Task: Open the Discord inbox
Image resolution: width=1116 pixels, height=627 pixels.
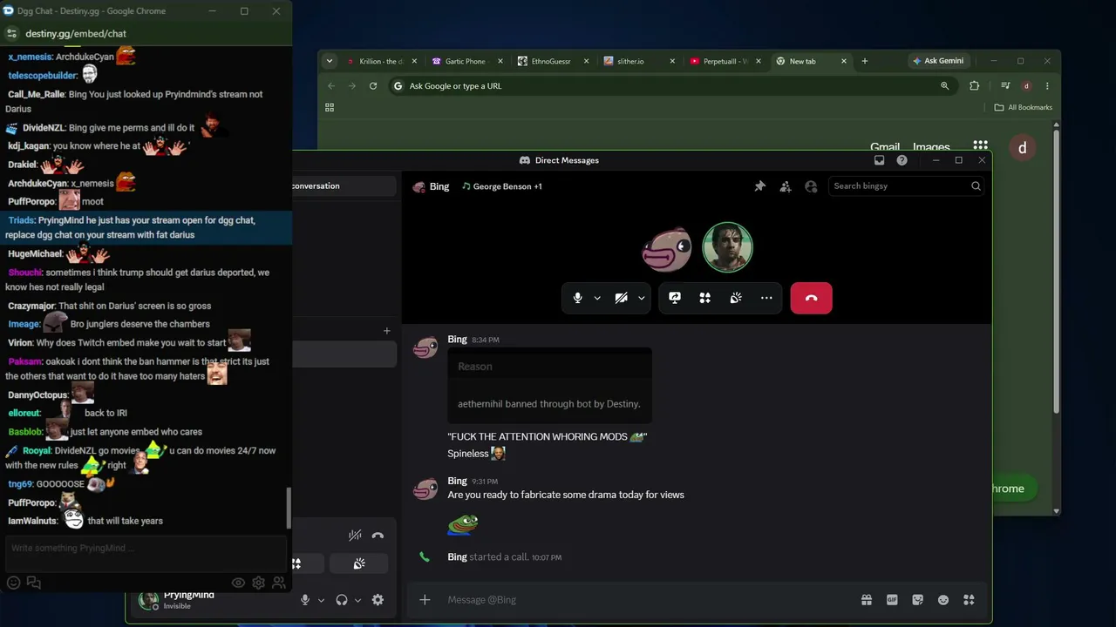Action: 879,160
